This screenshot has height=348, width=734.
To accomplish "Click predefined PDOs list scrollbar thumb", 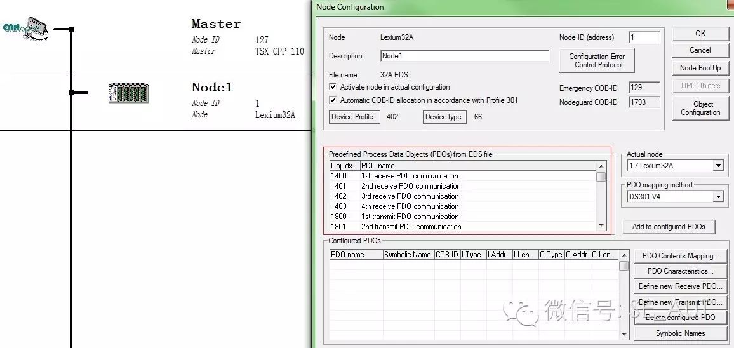I will coord(601,177).
